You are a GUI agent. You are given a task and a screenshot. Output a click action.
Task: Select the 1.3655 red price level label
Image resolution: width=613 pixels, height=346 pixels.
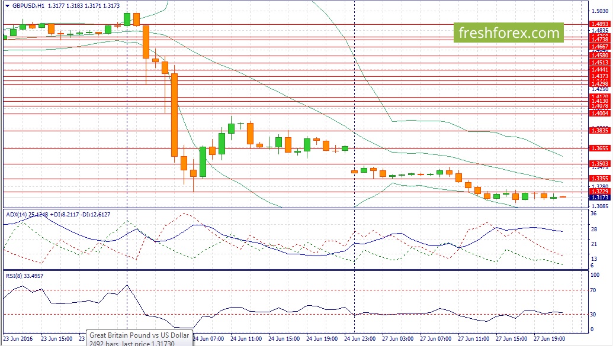coord(599,148)
